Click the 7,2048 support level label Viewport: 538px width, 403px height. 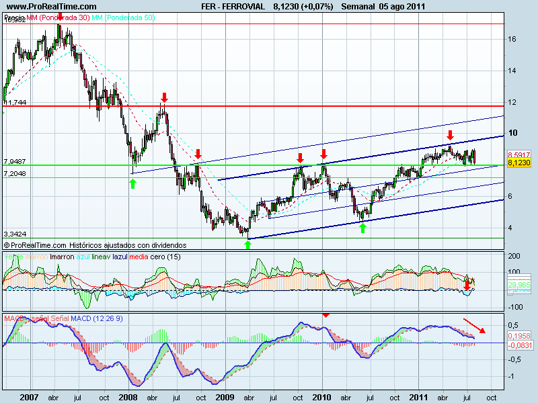tap(15, 173)
